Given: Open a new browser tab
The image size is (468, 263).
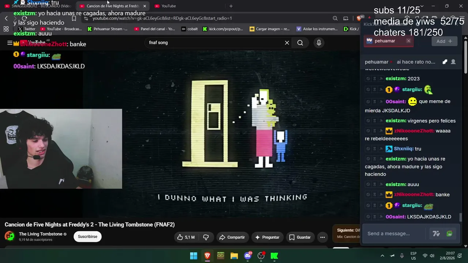Looking at the screenshot, I should coord(231,6).
